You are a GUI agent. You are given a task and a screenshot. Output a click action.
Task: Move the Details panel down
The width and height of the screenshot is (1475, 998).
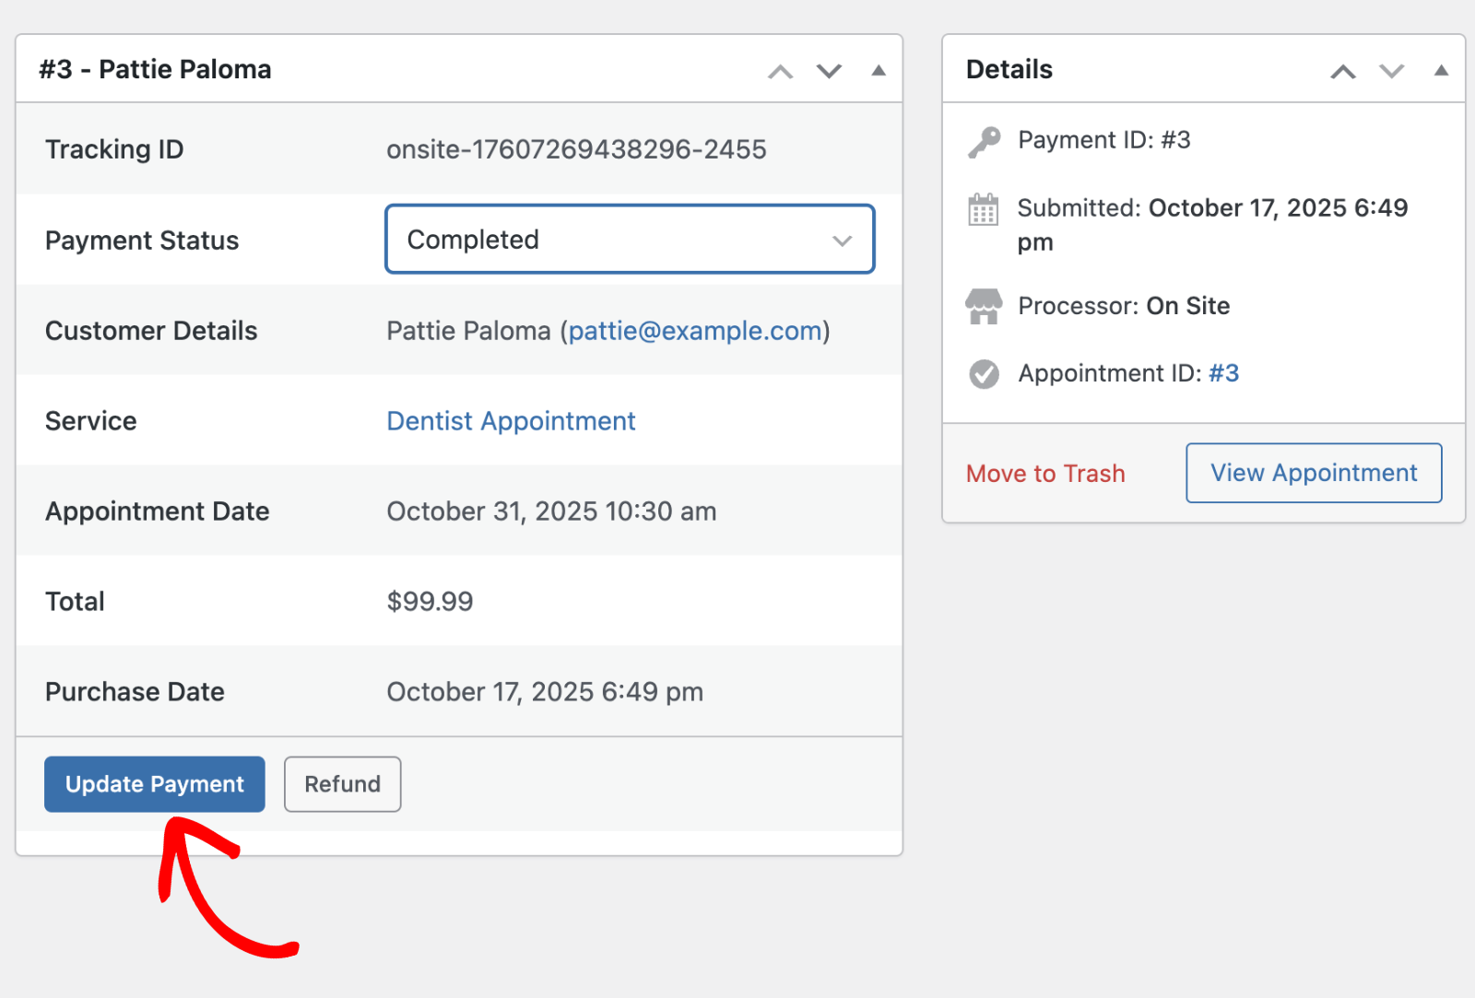pyautogui.click(x=1391, y=71)
